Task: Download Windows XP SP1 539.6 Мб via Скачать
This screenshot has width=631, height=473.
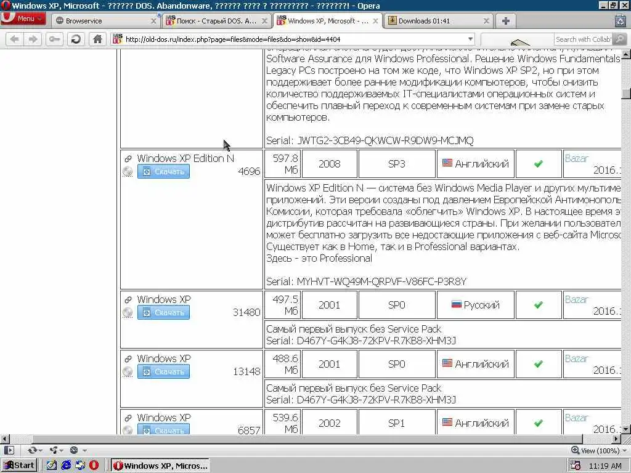Action: [x=163, y=429]
